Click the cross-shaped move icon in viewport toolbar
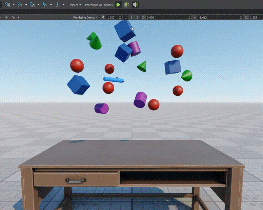 [6, 17]
